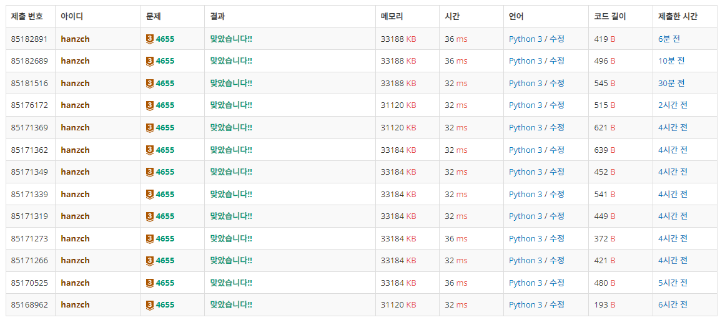Click the bronze tier badge in row 85171349
The height and width of the screenshot is (320, 720).
pos(150,172)
